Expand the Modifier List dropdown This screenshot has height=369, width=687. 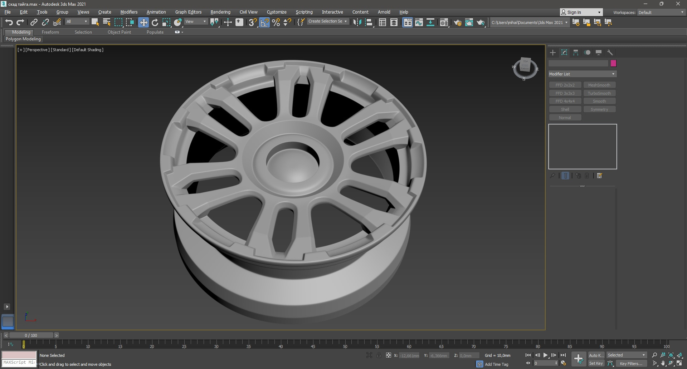(582, 74)
